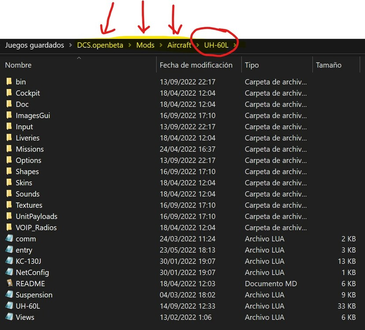This screenshot has width=365, height=330.
Task: Select the 'Missions' folder name
Action: tap(29, 149)
